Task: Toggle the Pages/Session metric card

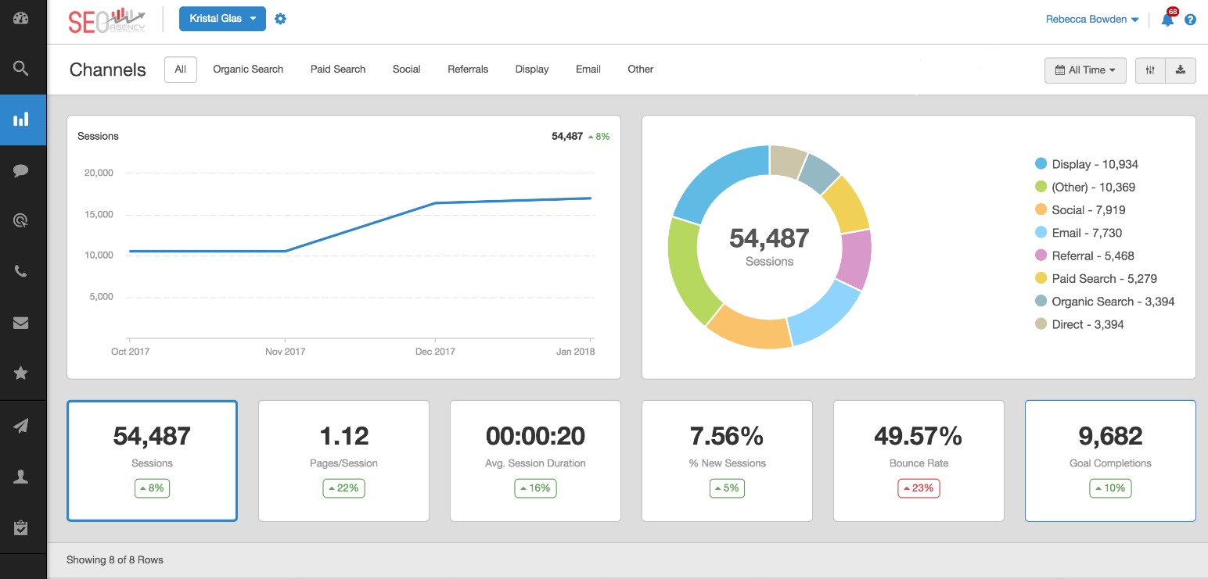Action: tap(343, 461)
